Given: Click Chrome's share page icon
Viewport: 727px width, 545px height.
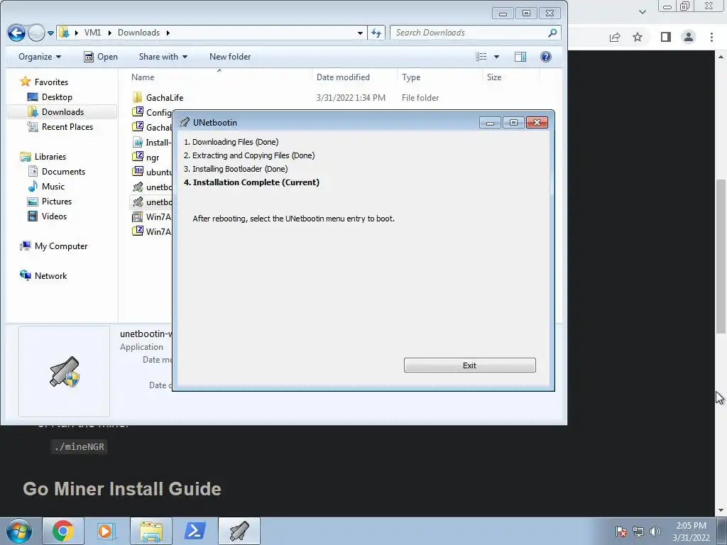Looking at the screenshot, I should (615, 37).
